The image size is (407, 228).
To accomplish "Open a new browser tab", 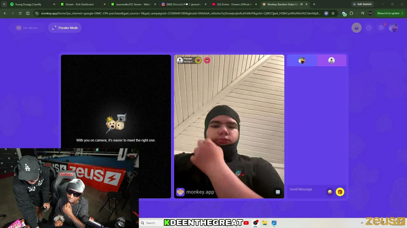I will pyautogui.click(x=314, y=4).
